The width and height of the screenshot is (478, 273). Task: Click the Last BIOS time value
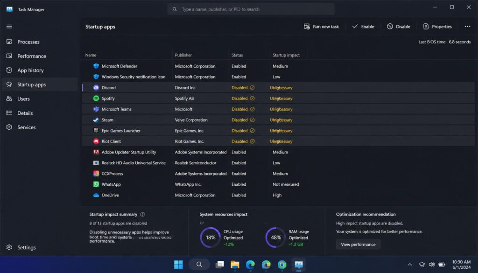[460, 42]
